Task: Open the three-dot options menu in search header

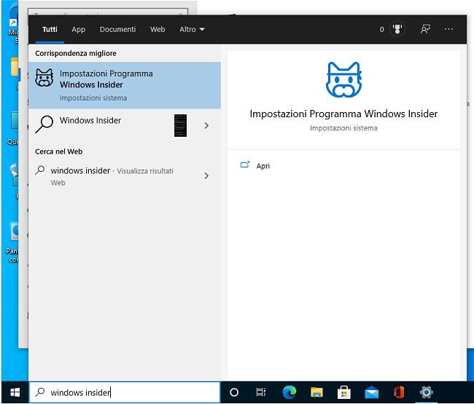Action: click(448, 29)
